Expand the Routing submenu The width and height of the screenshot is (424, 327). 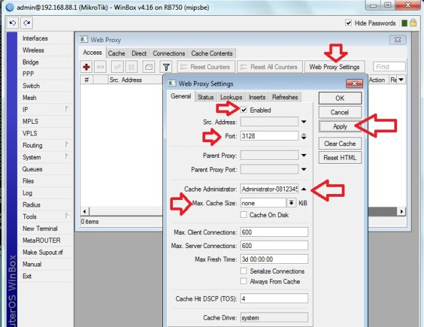[x=66, y=145]
